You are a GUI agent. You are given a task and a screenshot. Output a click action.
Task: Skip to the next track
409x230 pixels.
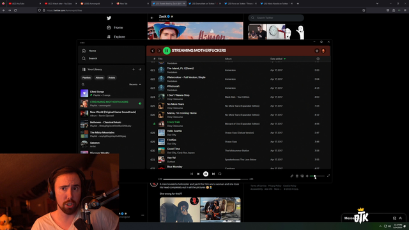(213, 174)
